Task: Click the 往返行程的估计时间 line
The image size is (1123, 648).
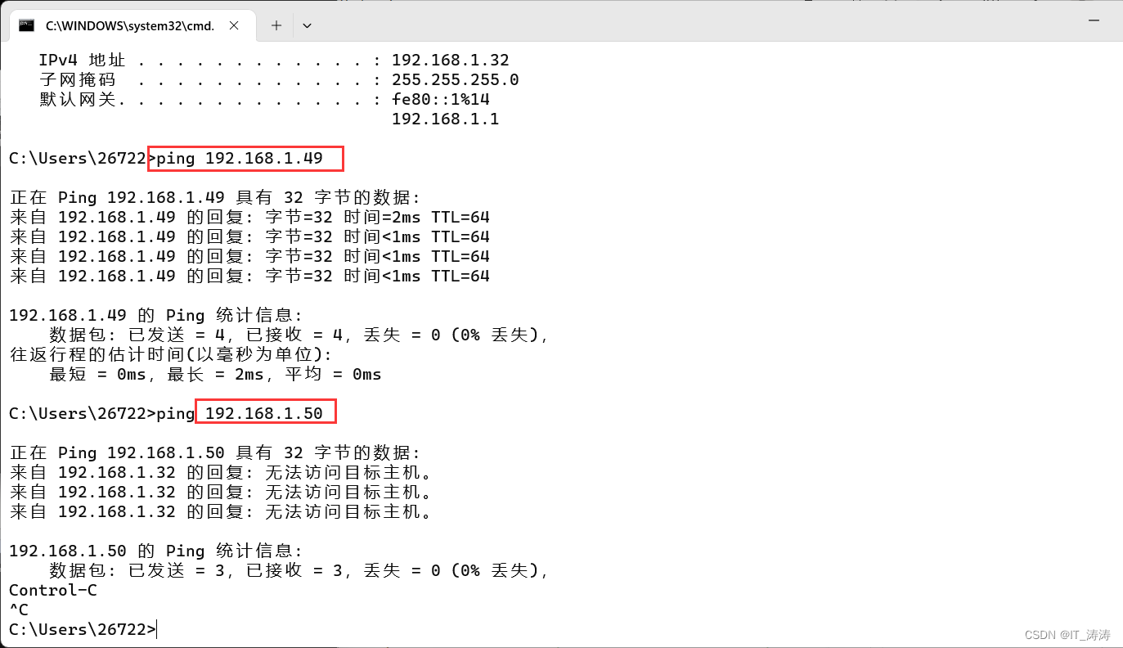Action: pos(171,354)
